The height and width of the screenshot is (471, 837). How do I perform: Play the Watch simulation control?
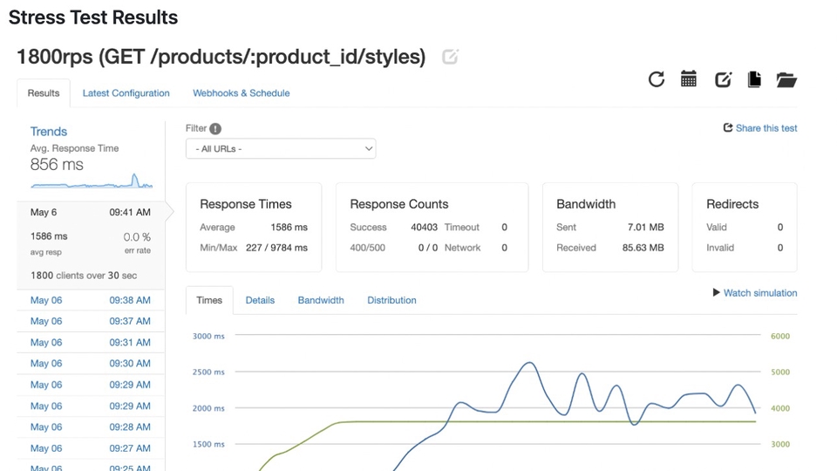755,293
